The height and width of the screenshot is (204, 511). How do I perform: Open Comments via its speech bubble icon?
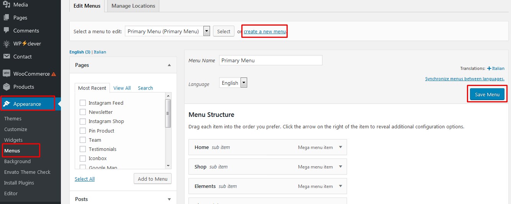click(7, 31)
